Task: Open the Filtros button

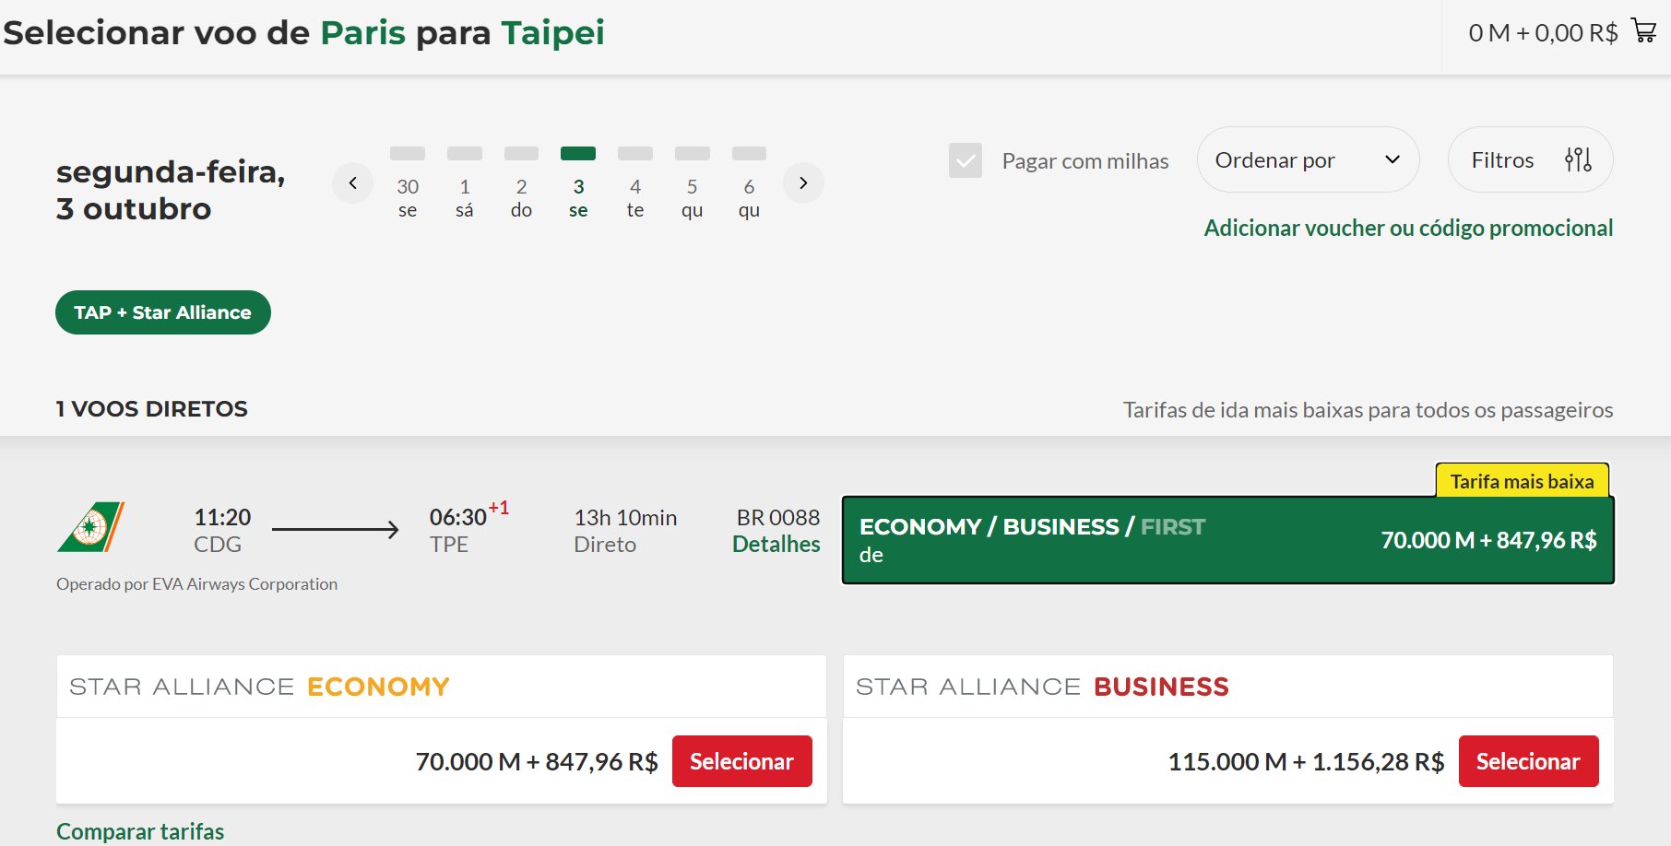Action: coord(1530,159)
